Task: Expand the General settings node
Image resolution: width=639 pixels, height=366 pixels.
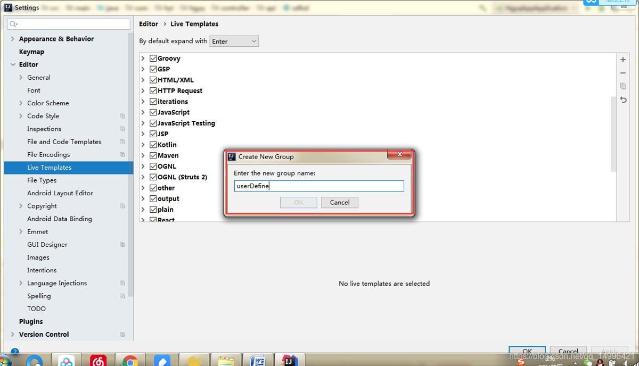Action: [x=21, y=77]
